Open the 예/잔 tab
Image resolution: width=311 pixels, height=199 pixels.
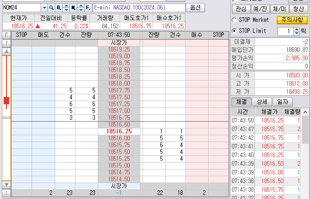pos(260,9)
